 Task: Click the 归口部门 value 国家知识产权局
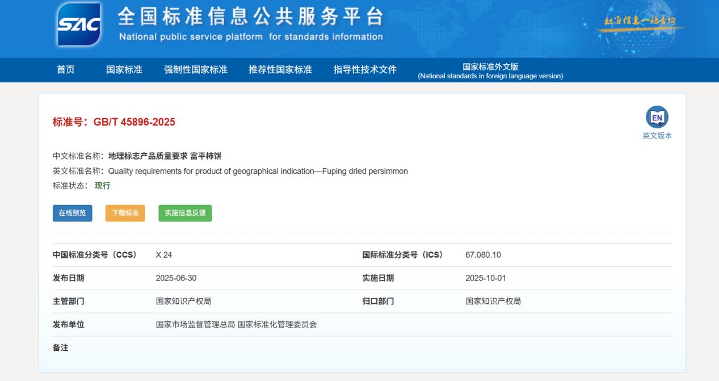point(493,302)
